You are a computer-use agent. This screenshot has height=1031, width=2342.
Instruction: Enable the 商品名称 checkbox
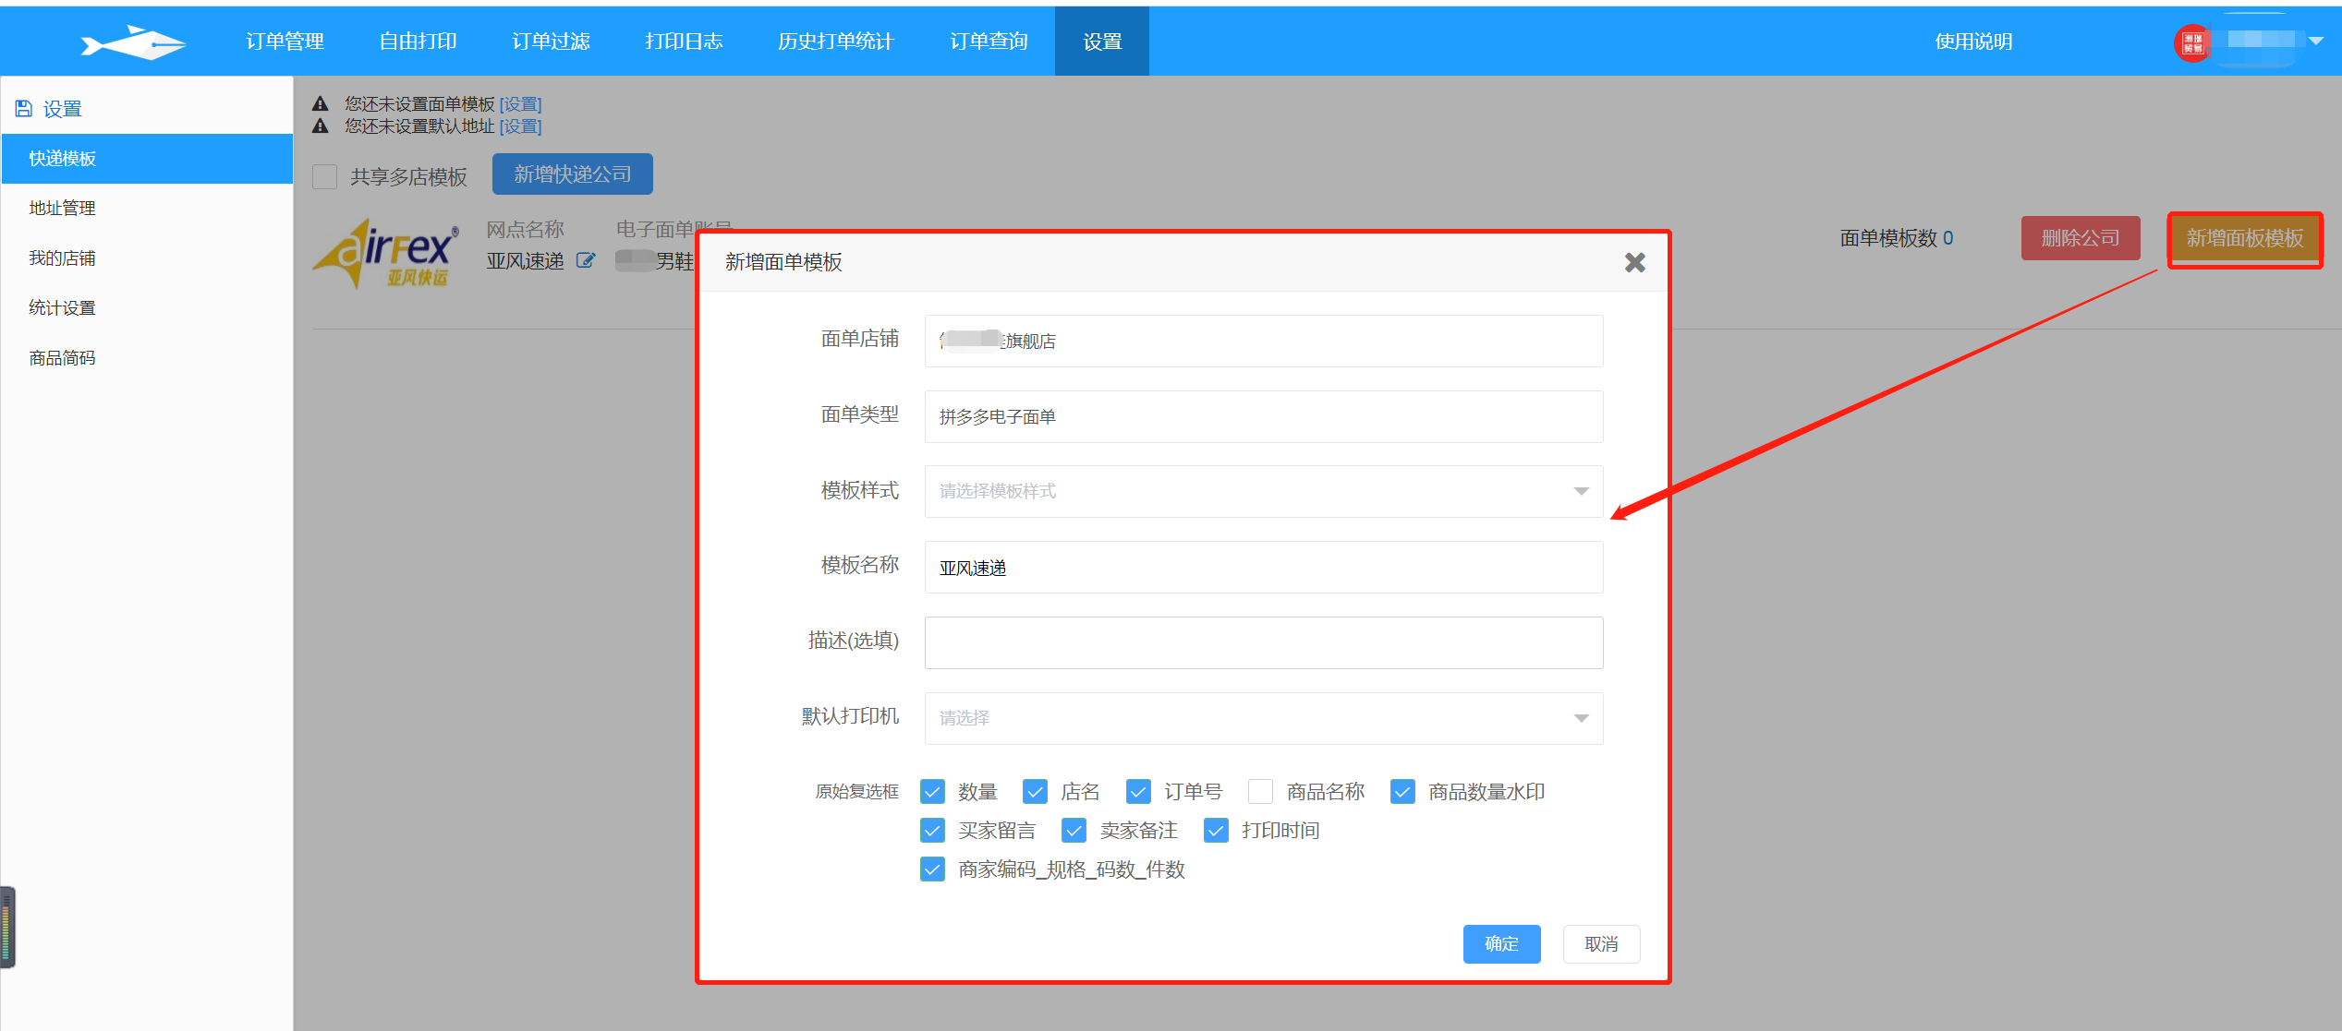[x=1259, y=792]
